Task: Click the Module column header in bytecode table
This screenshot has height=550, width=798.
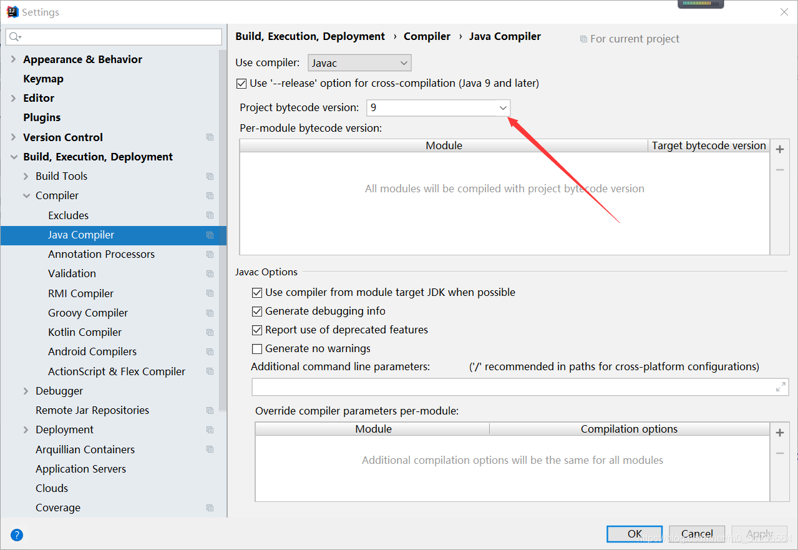Action: pyautogui.click(x=444, y=145)
